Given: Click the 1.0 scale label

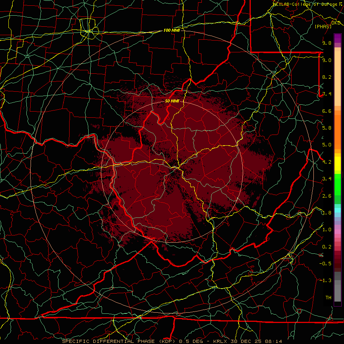Looking at the screenshot, I should 327,230.
